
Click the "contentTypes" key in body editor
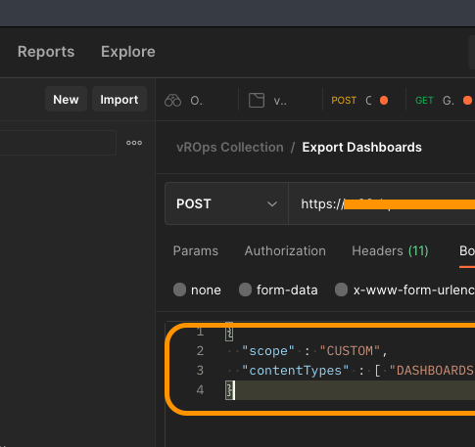point(295,371)
